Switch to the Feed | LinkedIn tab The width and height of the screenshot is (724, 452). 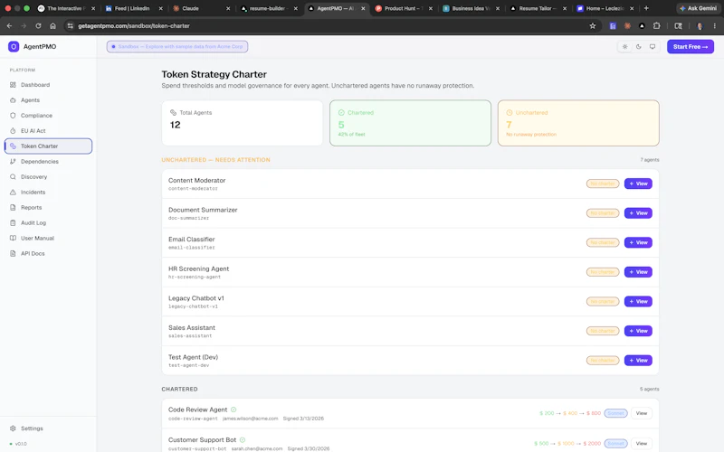point(133,8)
